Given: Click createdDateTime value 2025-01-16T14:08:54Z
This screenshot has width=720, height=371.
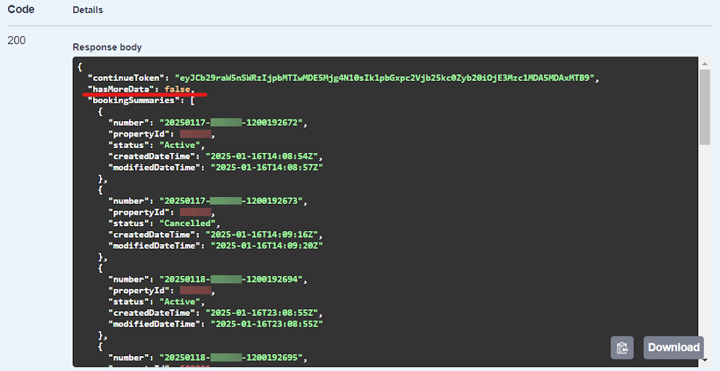Looking at the screenshot, I should tap(262, 156).
